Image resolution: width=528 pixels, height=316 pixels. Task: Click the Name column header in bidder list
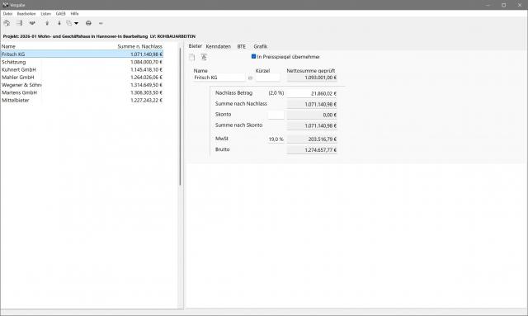(8, 46)
